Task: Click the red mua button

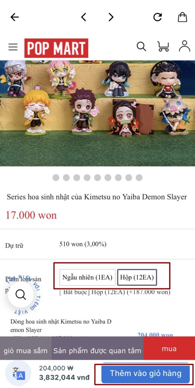Action: 169,349
